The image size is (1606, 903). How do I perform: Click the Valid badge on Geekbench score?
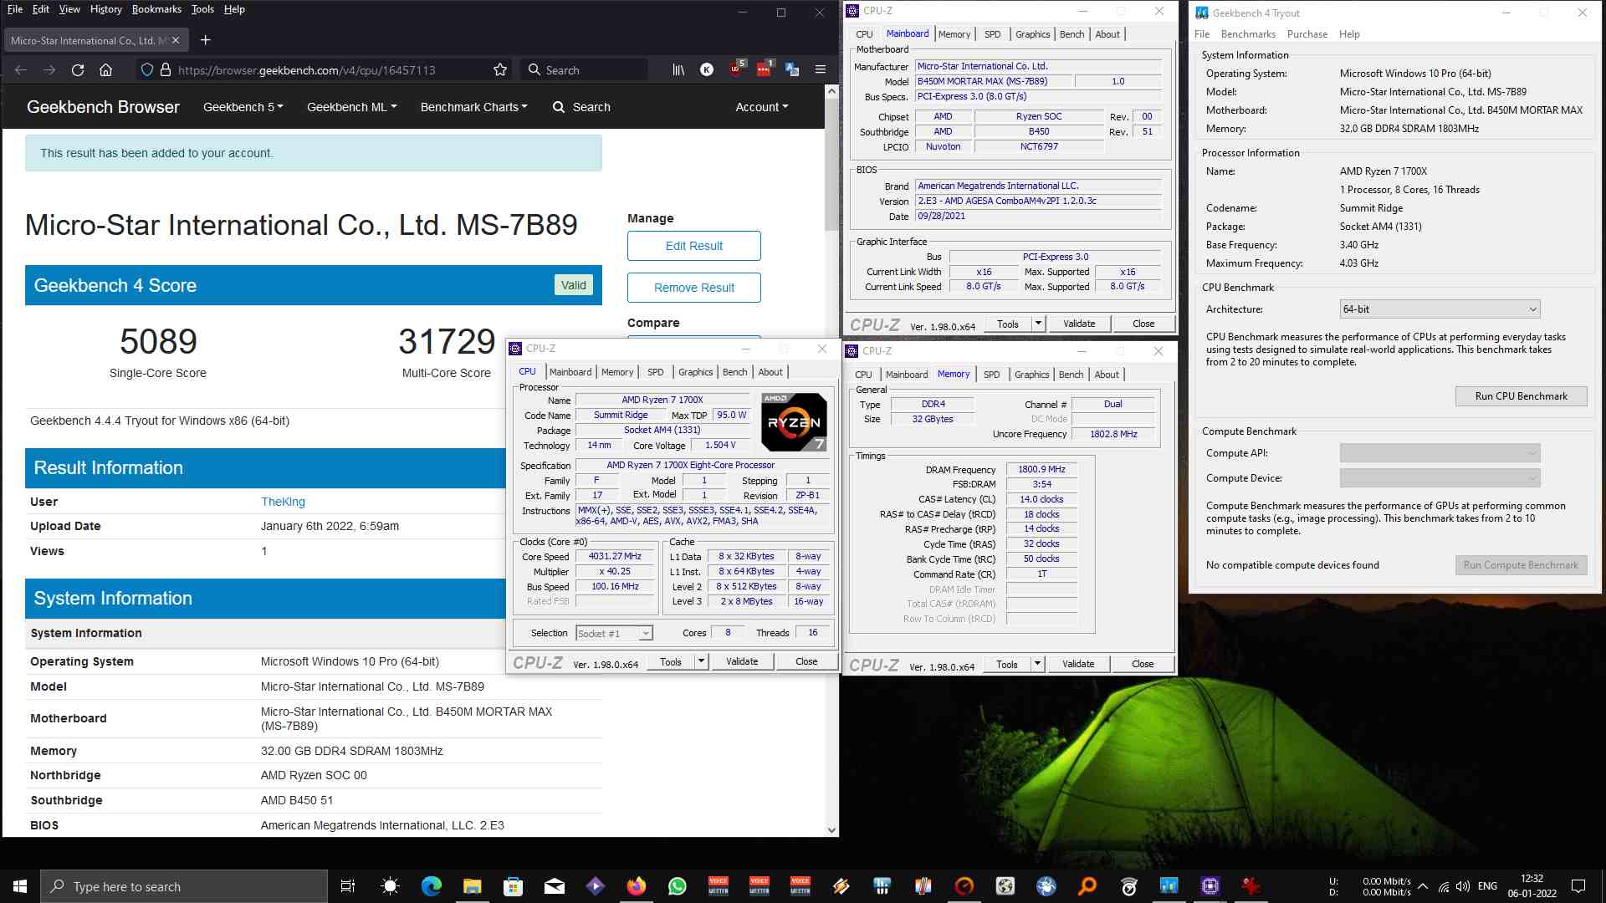tap(573, 285)
